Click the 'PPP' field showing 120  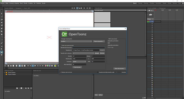(98, 62)
